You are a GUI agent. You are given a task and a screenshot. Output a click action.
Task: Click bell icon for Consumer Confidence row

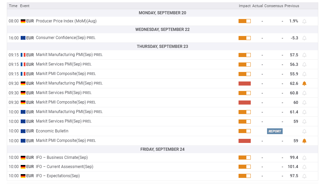pos(304,38)
